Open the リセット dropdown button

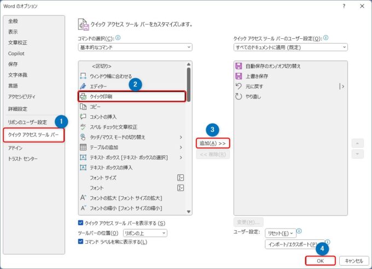[281, 233]
